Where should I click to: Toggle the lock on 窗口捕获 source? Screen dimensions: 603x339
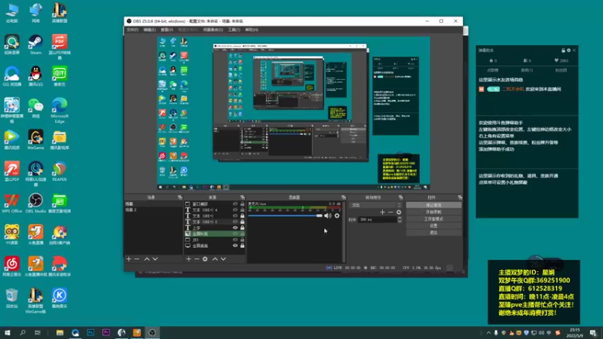point(242,204)
